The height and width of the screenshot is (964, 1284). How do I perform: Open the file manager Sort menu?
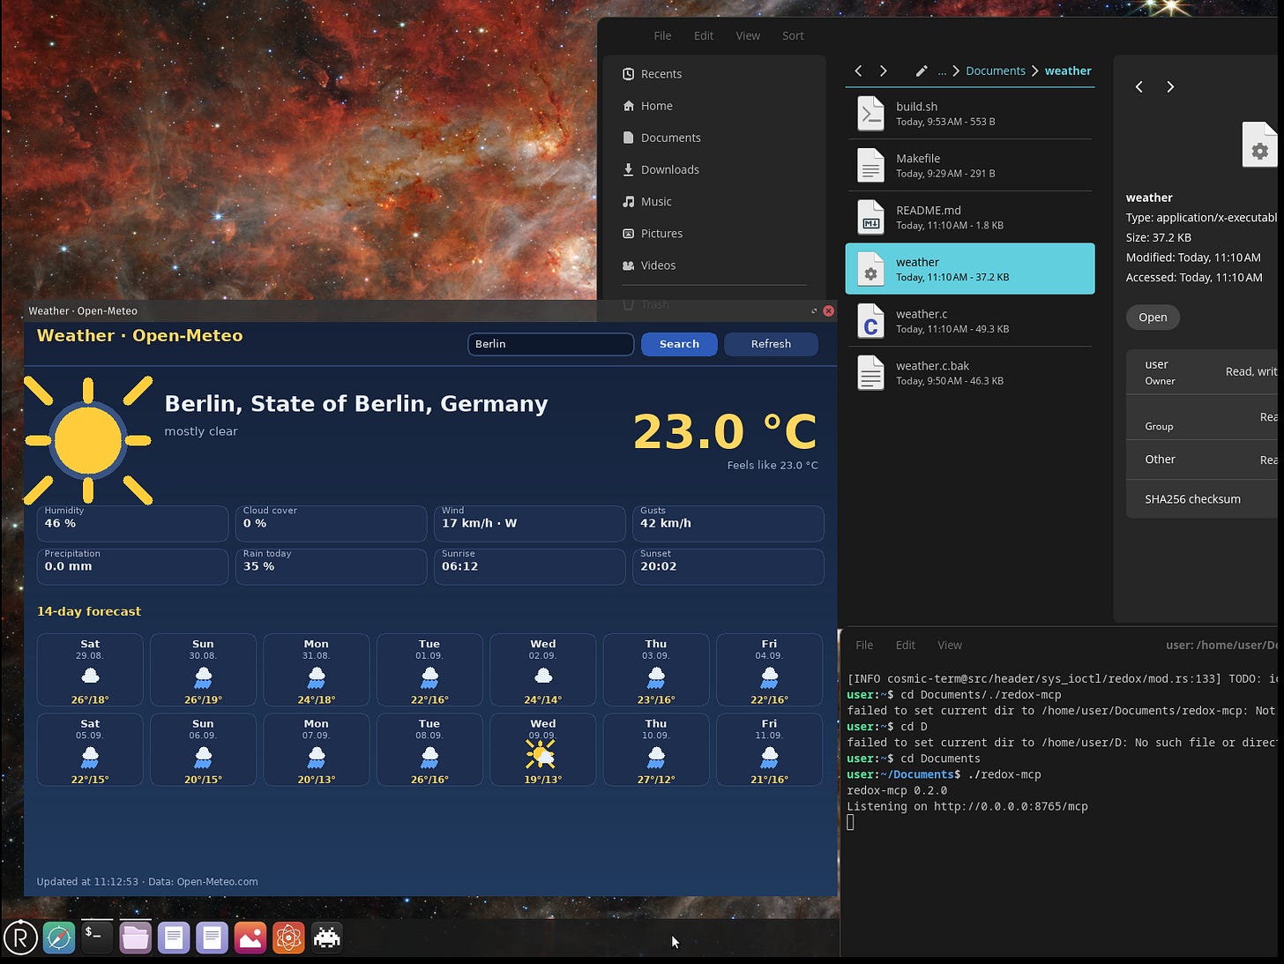point(793,35)
